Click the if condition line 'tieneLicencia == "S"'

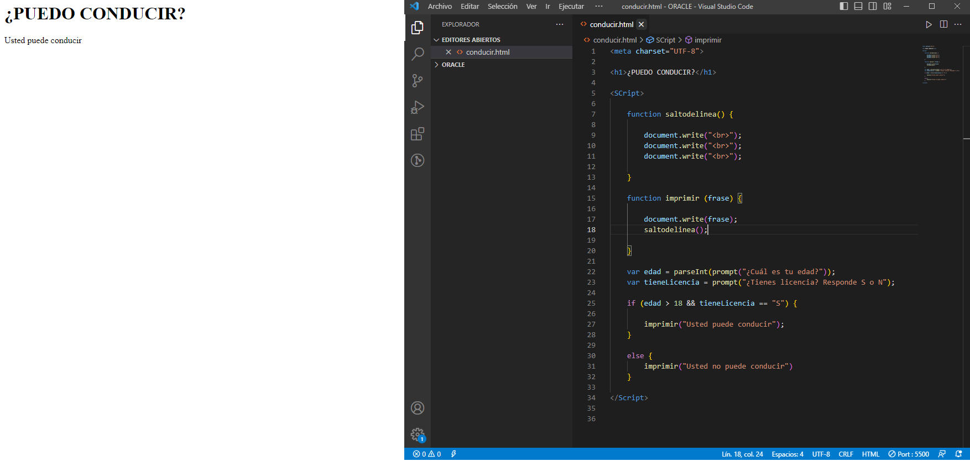[x=712, y=303]
